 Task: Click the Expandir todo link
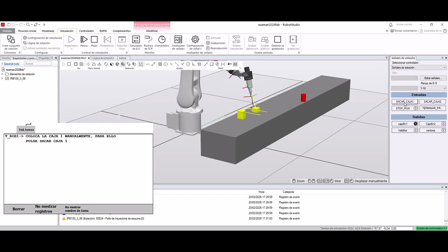point(12,64)
